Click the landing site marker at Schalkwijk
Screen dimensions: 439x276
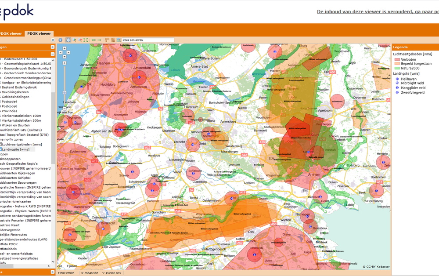point(193,174)
